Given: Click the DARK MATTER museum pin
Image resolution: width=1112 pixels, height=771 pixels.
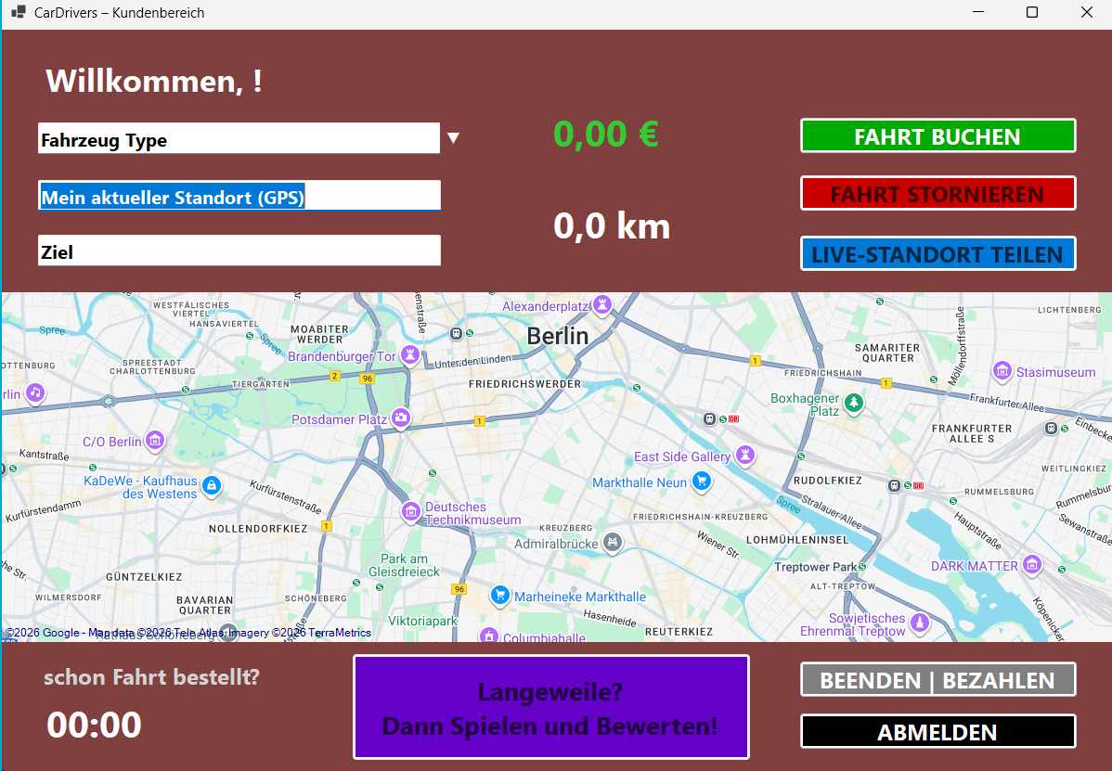Looking at the screenshot, I should (x=1032, y=564).
